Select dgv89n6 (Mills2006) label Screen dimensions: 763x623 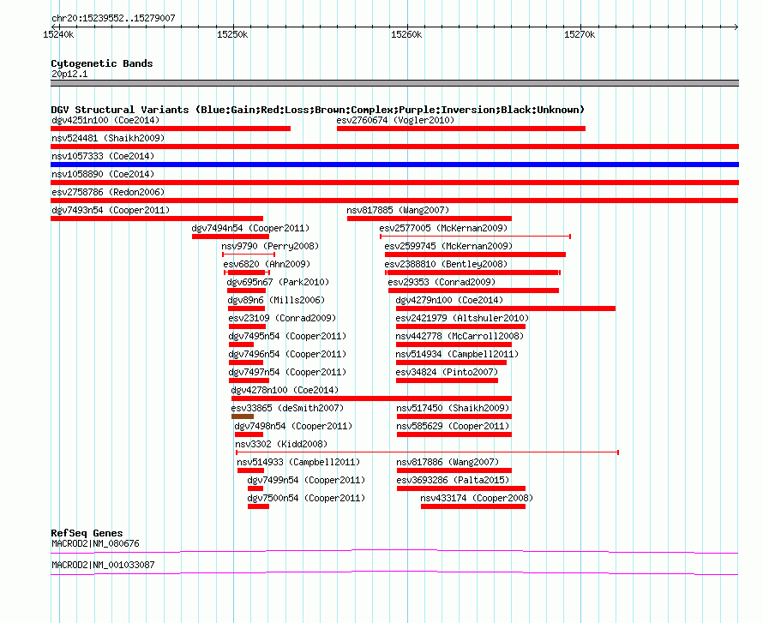[276, 300]
